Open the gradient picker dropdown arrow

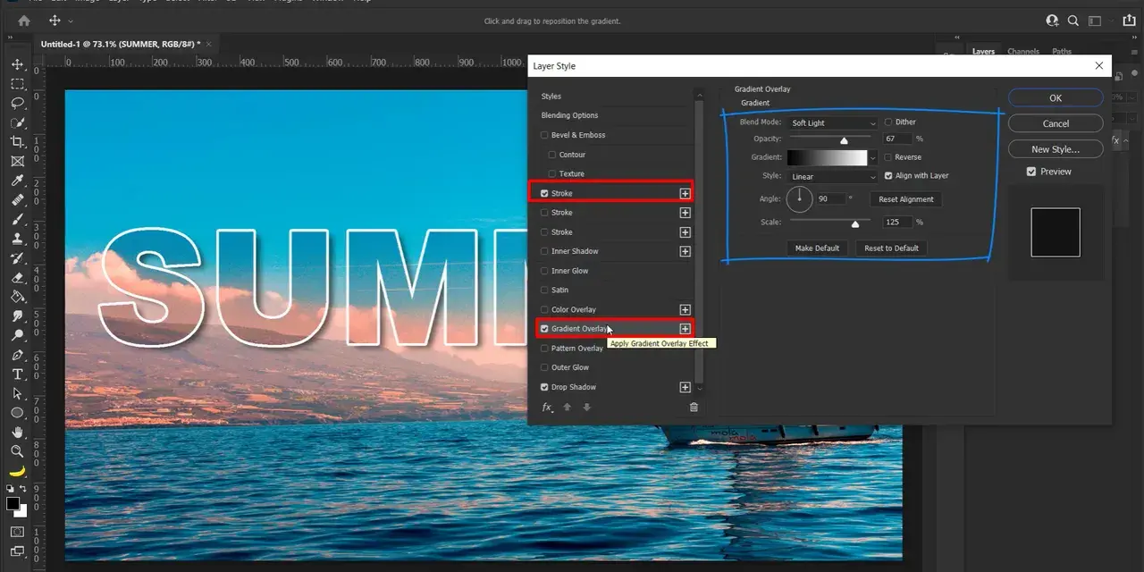click(873, 158)
